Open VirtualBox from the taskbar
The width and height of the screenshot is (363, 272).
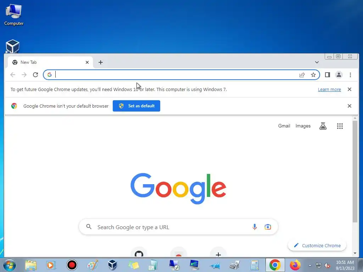[112, 265]
